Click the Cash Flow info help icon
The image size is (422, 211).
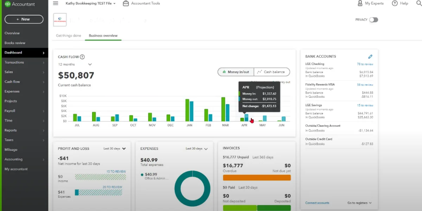click(82, 57)
